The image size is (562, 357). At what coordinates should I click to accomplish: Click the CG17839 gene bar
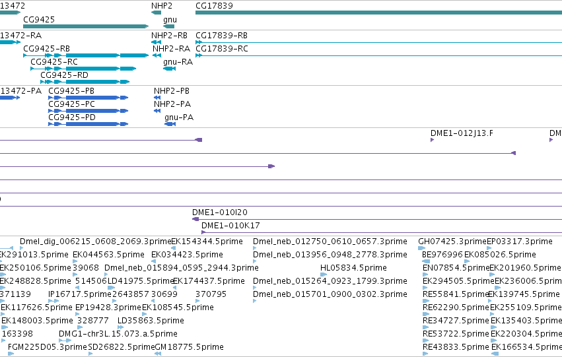(378, 13)
